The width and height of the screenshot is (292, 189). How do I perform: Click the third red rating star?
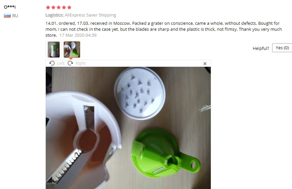tap(59, 7)
